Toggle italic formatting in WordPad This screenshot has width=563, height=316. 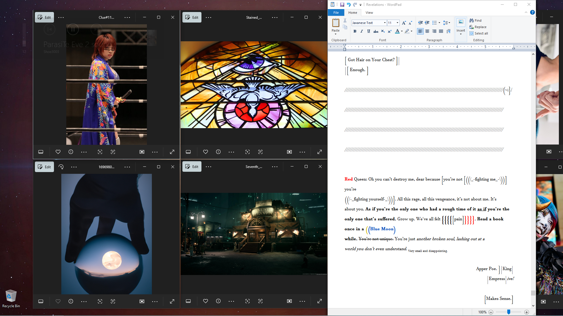point(362,31)
